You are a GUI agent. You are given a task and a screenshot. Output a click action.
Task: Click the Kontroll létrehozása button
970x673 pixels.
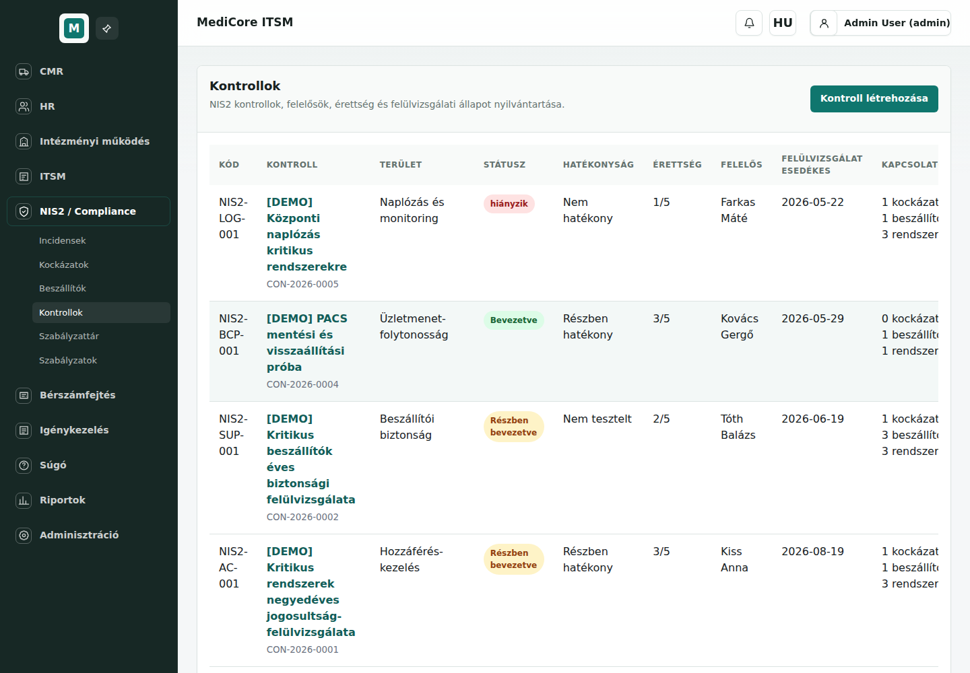click(x=874, y=99)
